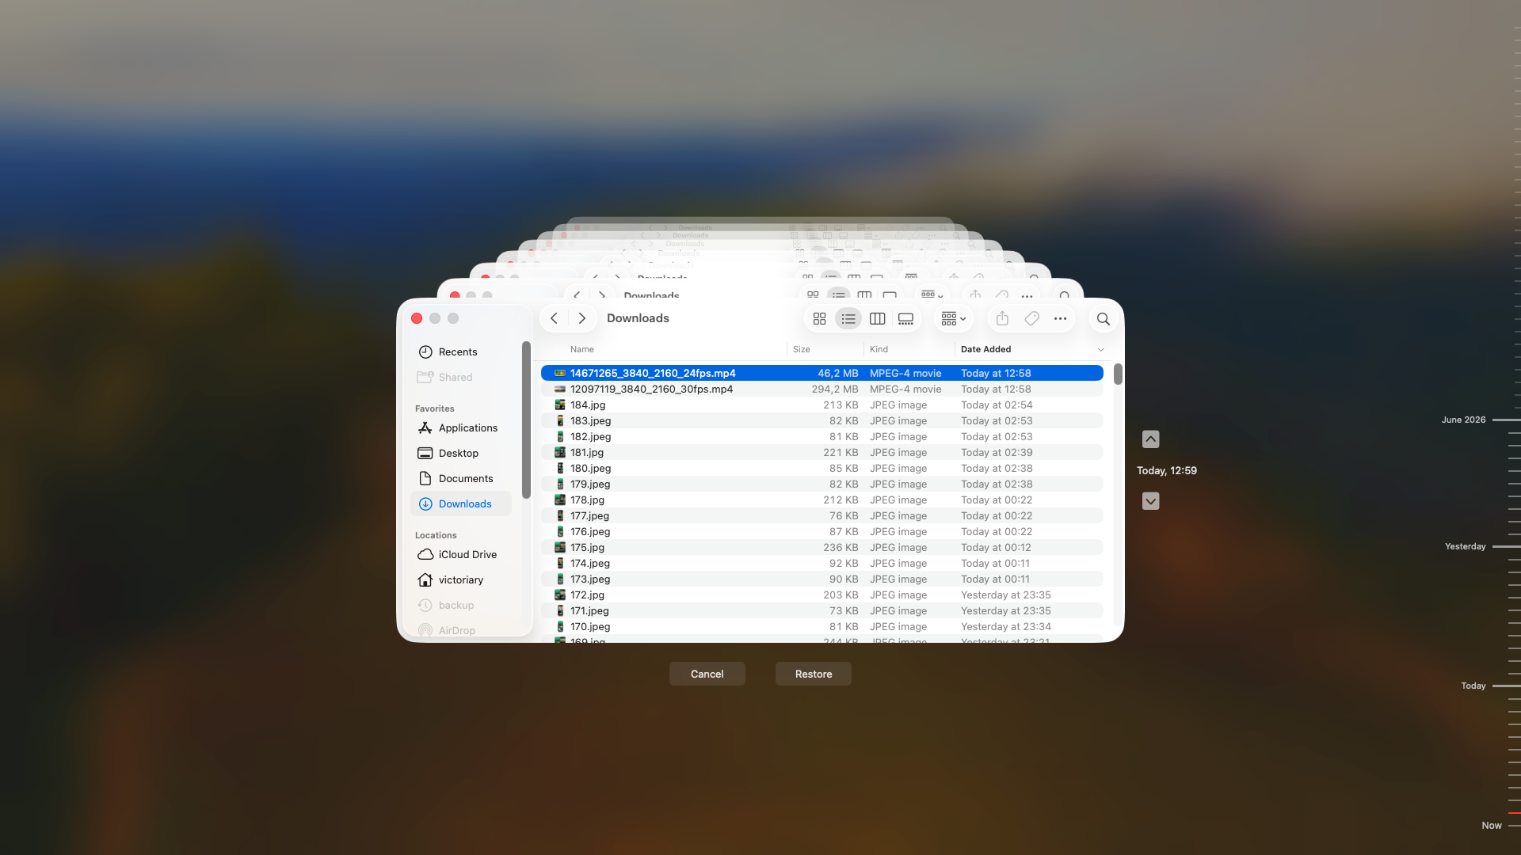Screen dimensions: 1521x855
Task: Click the video thumbnail of 14671265 mp4
Action: [x=560, y=373]
